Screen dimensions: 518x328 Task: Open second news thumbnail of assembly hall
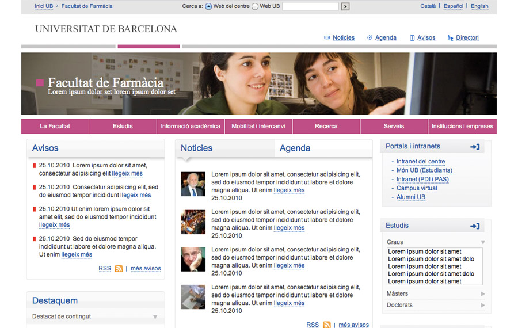[x=193, y=222]
